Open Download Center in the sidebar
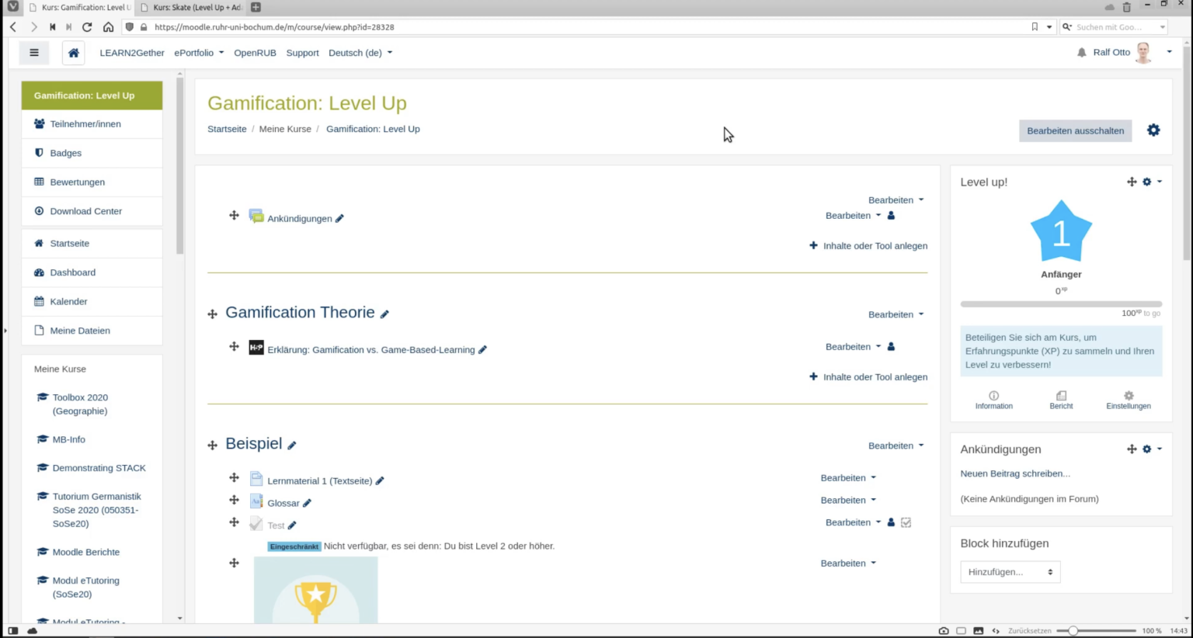Image resolution: width=1193 pixels, height=638 pixels. click(92, 211)
